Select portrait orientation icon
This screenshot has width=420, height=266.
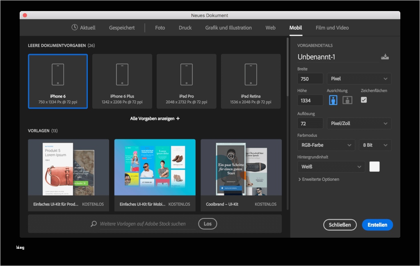[x=333, y=100]
